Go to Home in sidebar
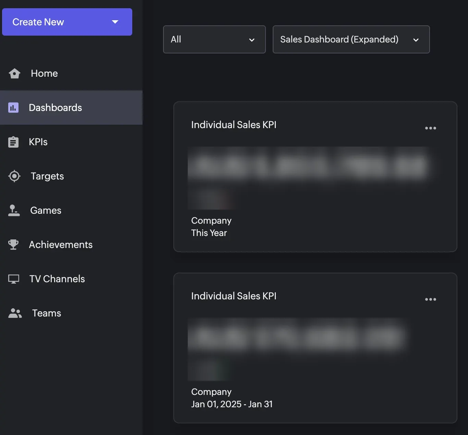The image size is (468, 435). click(71, 73)
